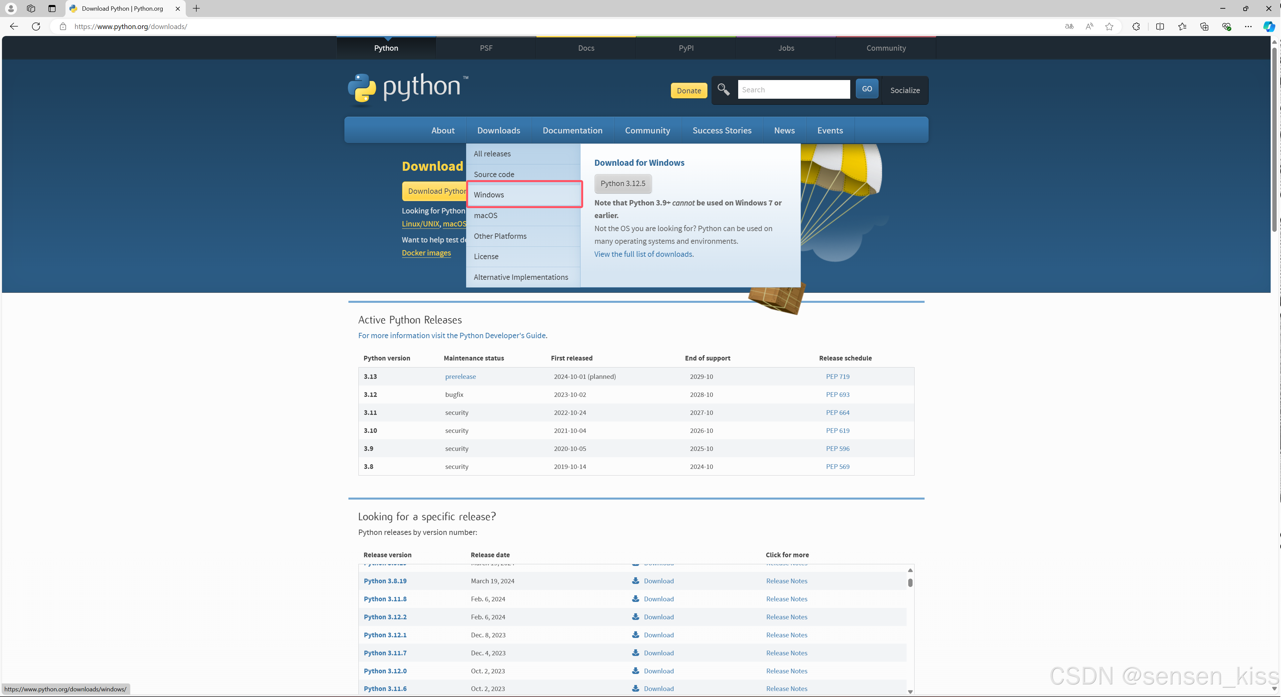Open the favorites list icon
Viewport: 1281px width, 697px height.
1182,26
